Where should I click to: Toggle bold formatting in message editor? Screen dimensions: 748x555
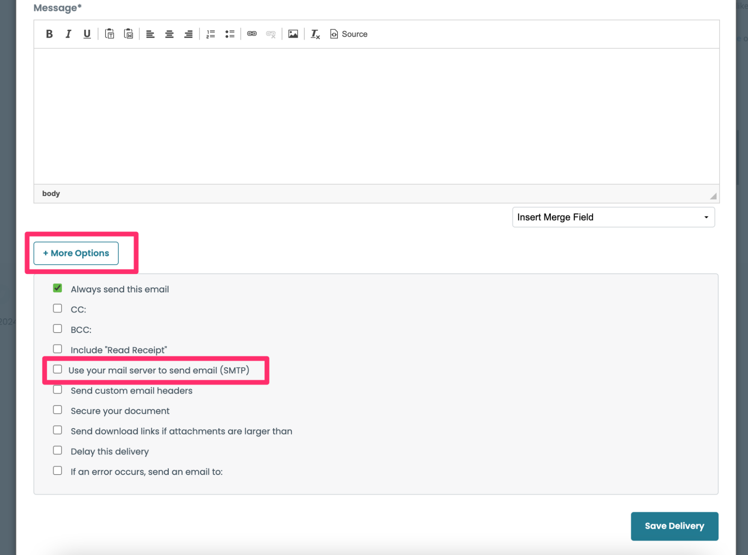tap(49, 34)
